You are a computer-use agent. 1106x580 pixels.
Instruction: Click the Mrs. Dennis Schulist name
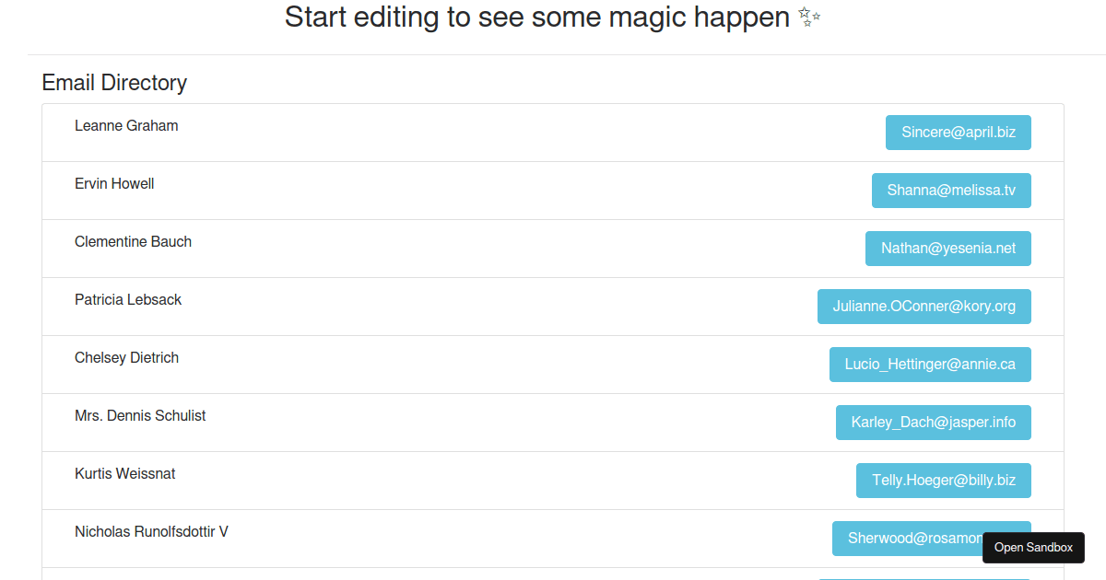coord(140,416)
